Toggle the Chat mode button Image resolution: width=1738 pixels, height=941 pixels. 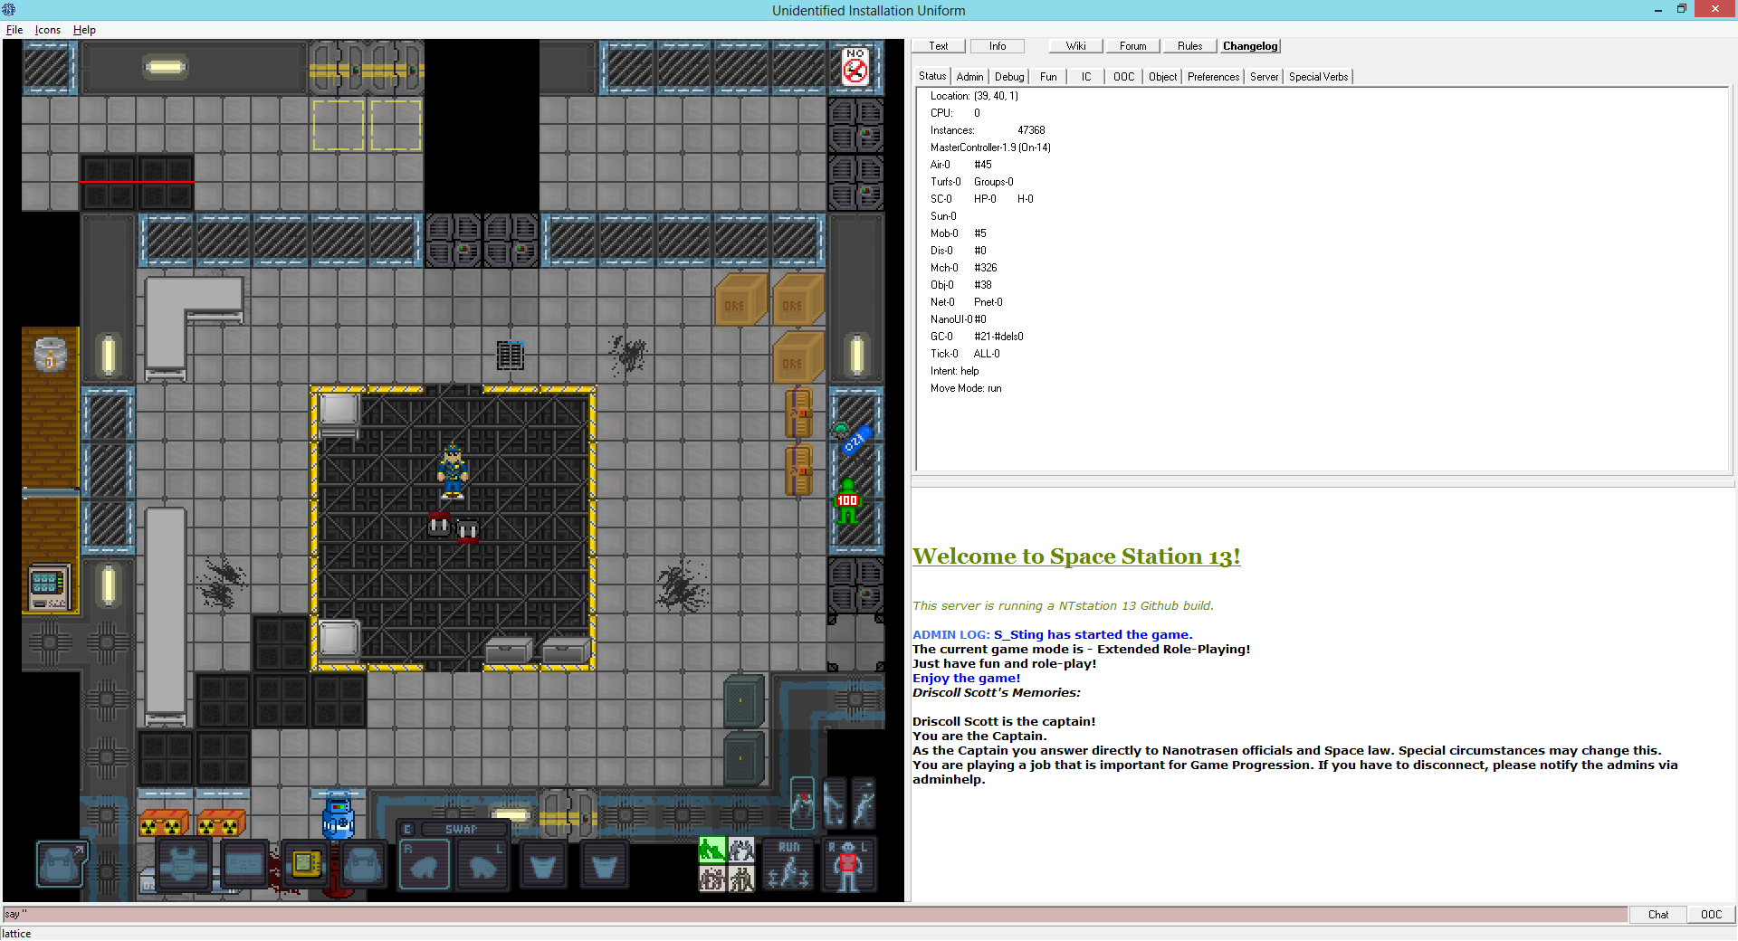click(x=1658, y=915)
